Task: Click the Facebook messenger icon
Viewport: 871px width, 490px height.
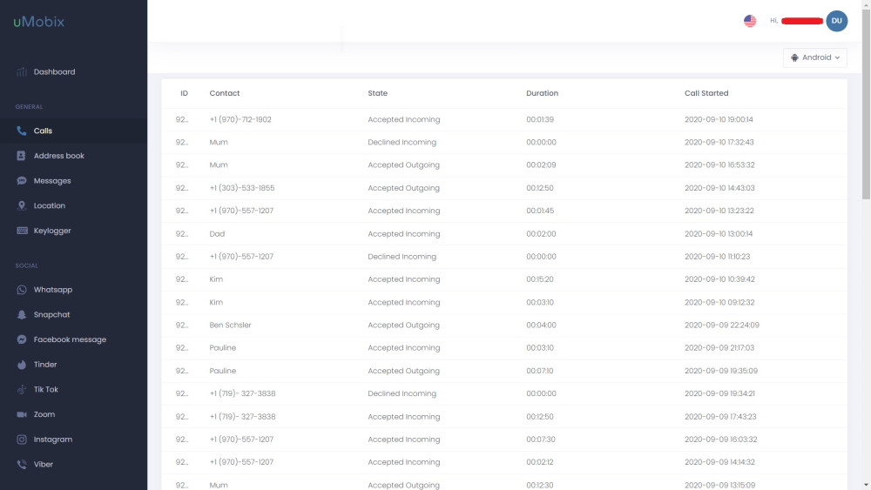Action: coord(22,339)
